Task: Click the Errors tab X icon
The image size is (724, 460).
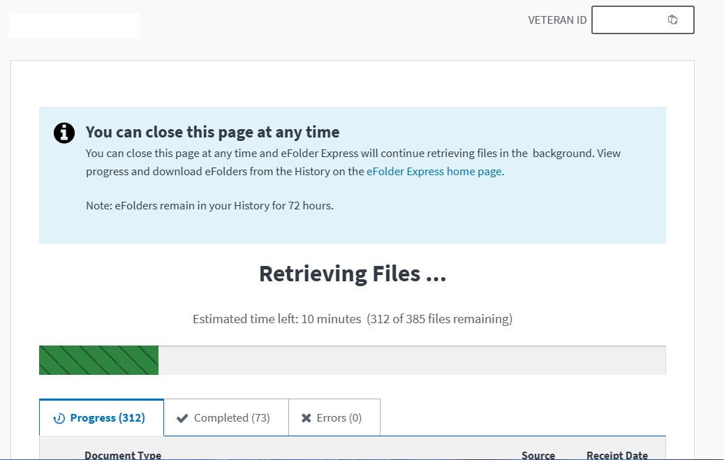Action: (306, 418)
